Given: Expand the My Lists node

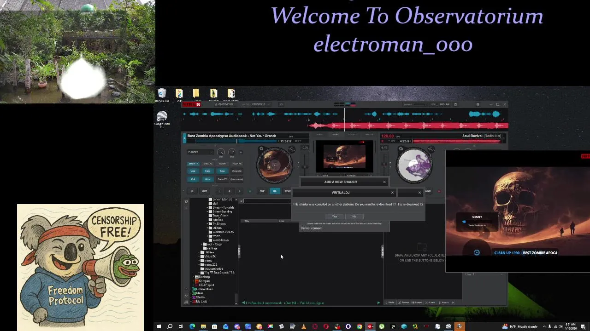Looking at the screenshot, I should point(192,302).
